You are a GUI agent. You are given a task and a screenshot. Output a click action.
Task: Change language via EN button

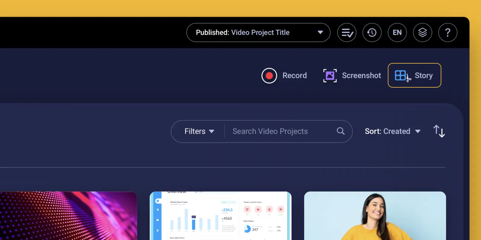[x=397, y=32]
